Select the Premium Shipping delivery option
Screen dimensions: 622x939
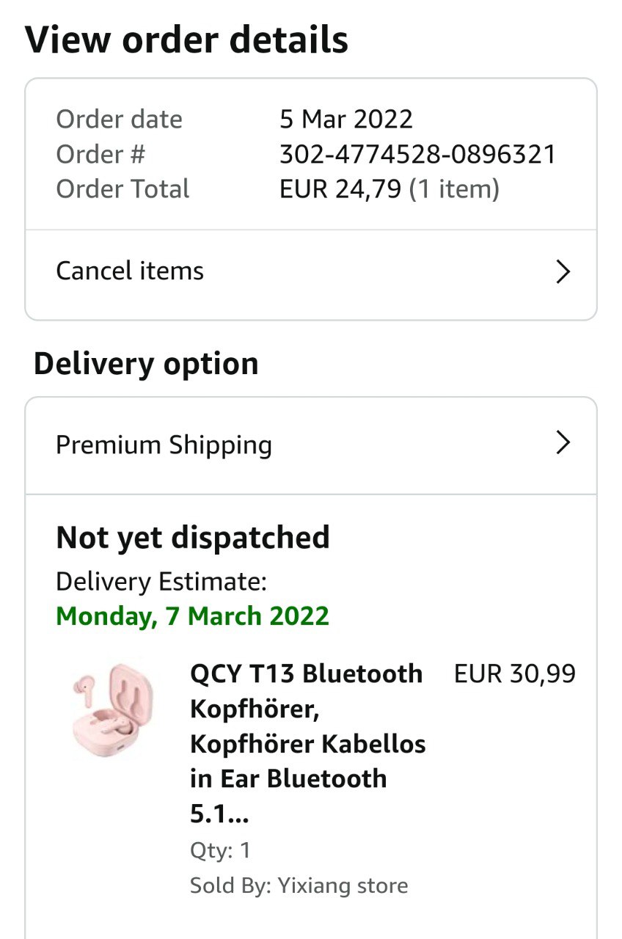point(164,445)
